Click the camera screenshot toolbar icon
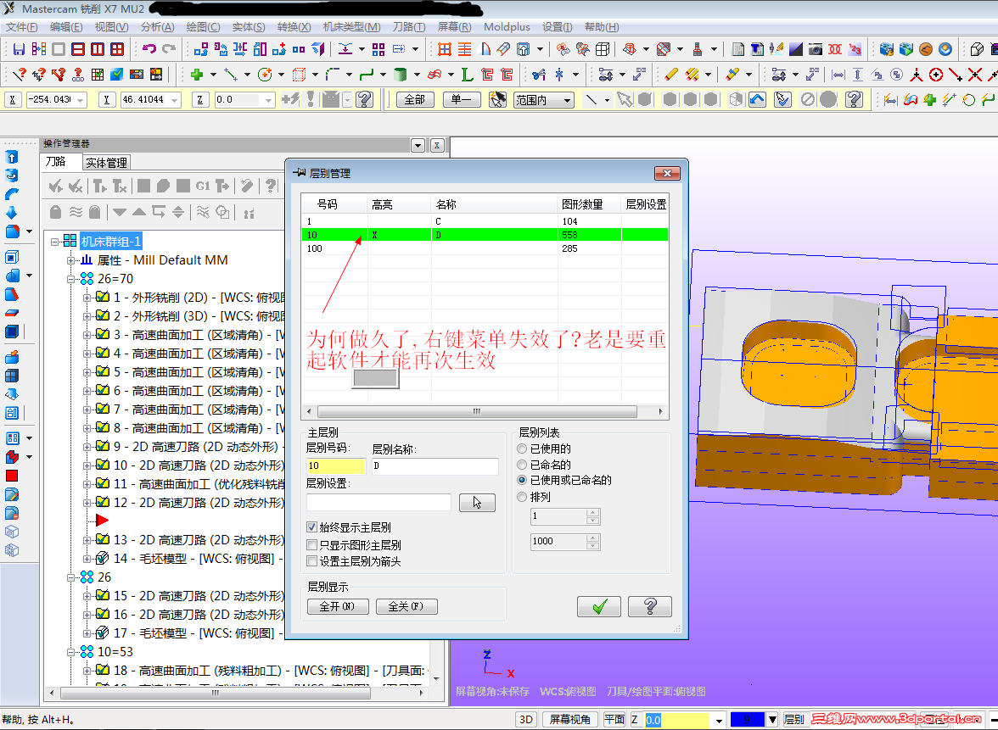This screenshot has height=730, width=998. [816, 49]
